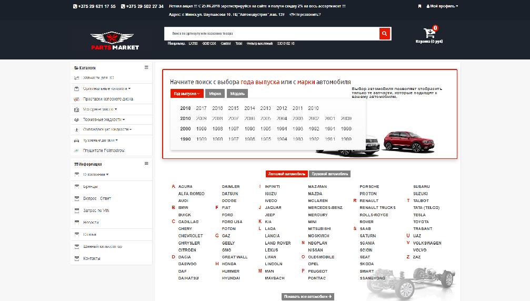530x301 pixels.
Task: Click the icon beside Тормозные жидкости
Action: pos(76,119)
